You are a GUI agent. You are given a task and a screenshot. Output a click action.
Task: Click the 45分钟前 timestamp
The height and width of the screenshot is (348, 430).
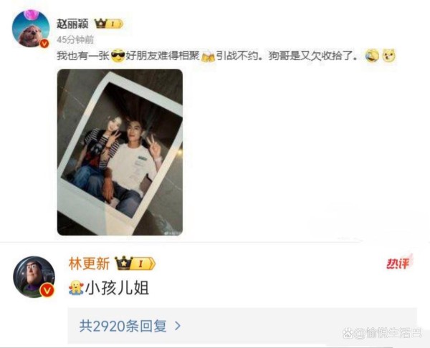(x=75, y=39)
